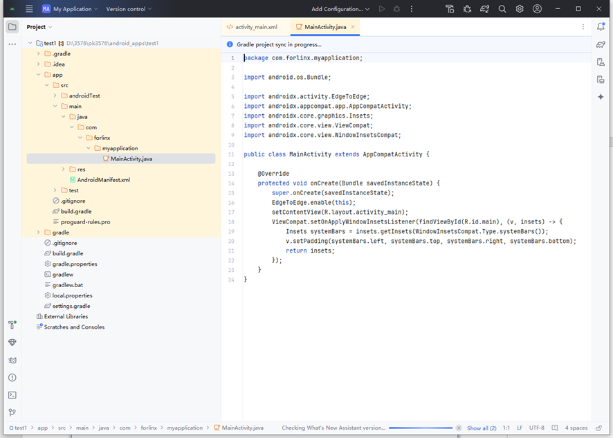Toggle the Project tool window icon

[12, 26]
